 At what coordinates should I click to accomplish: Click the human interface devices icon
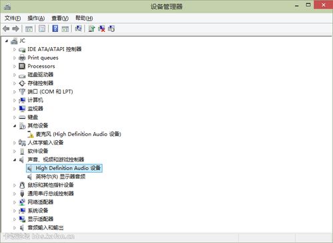point(22,143)
